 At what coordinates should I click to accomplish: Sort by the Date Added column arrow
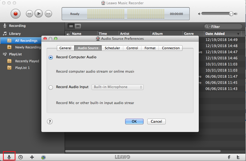point(238,34)
